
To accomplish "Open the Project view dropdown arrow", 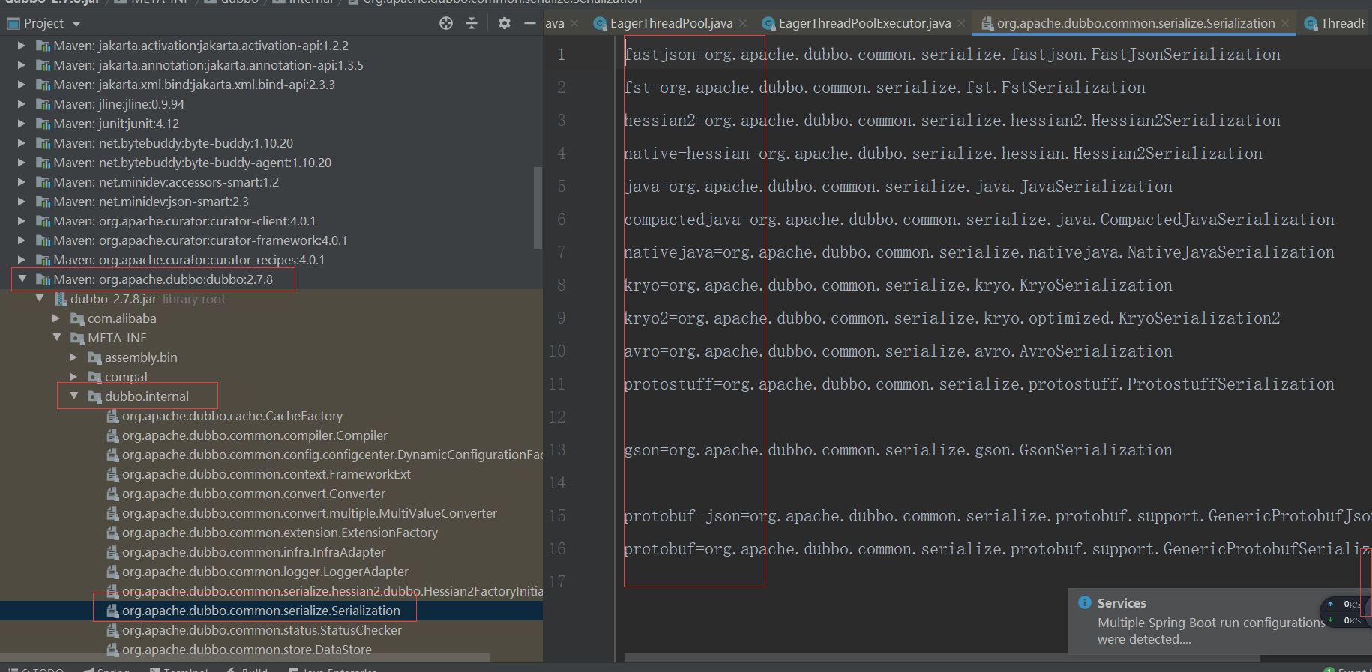I will [x=76, y=25].
